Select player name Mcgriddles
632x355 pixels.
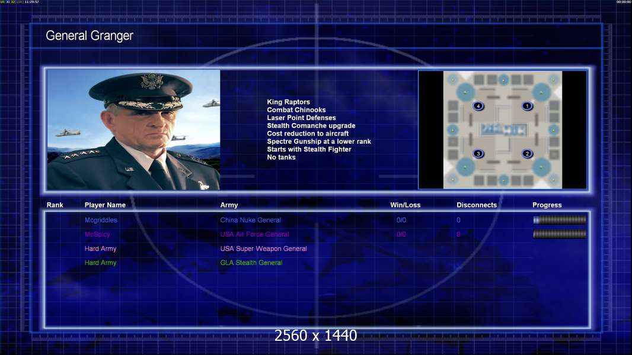pos(101,220)
